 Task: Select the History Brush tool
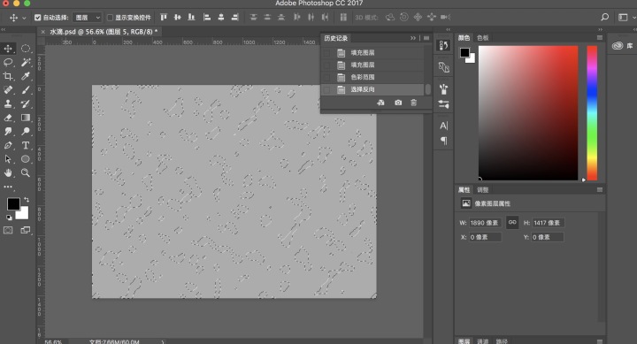point(26,103)
